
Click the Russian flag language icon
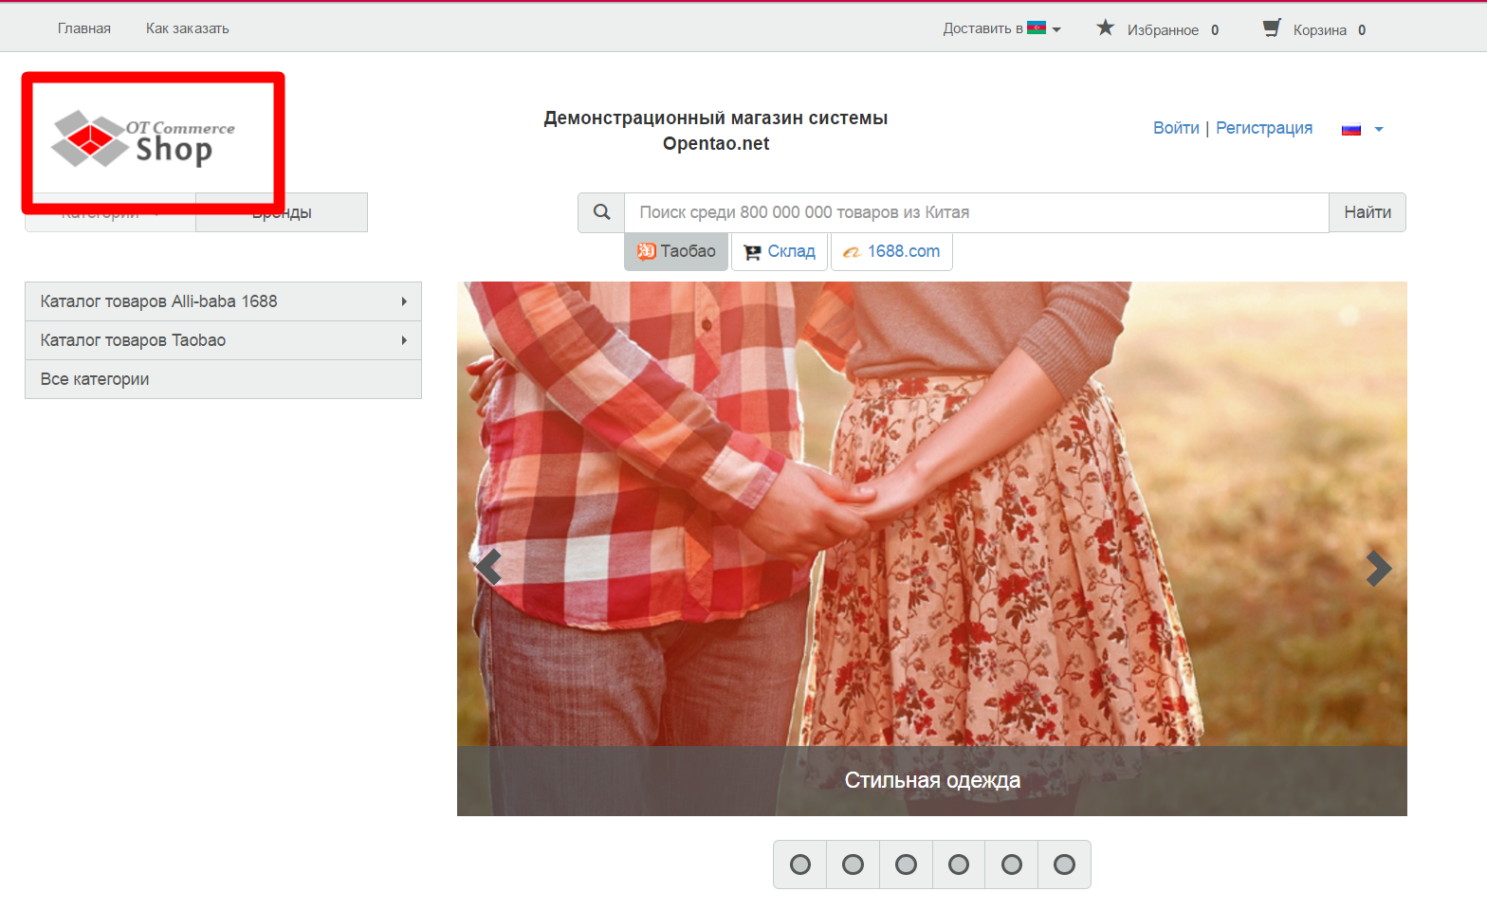[1351, 129]
